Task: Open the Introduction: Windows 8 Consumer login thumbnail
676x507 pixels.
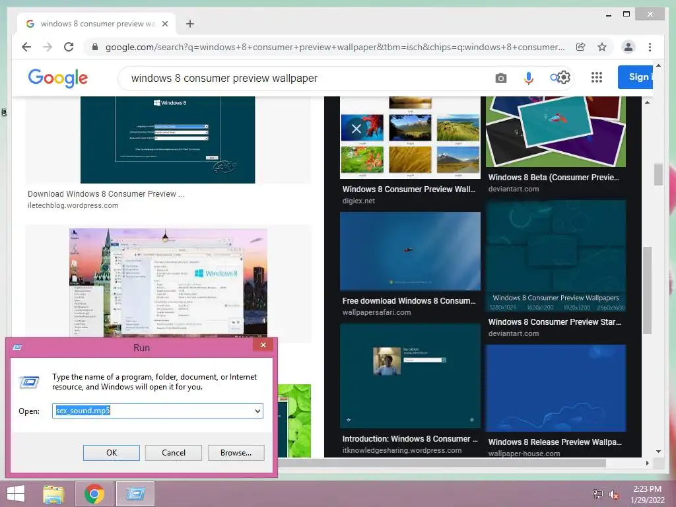Action: point(410,376)
